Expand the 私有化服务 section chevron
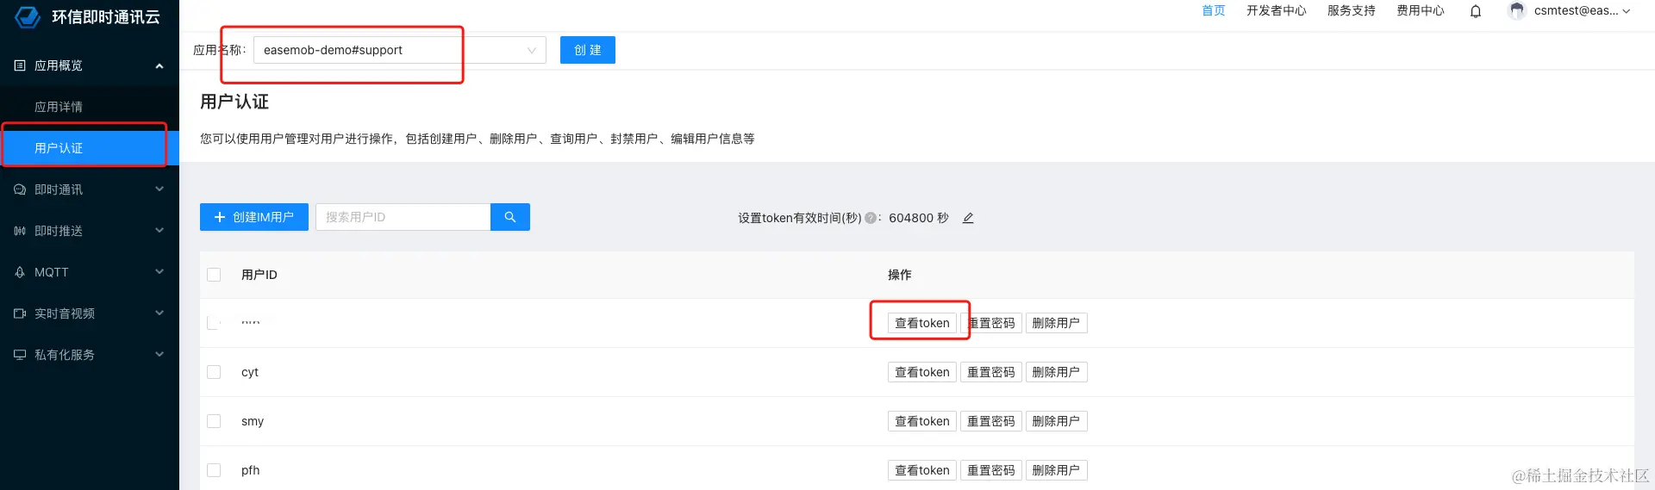This screenshot has width=1655, height=490. point(159,355)
